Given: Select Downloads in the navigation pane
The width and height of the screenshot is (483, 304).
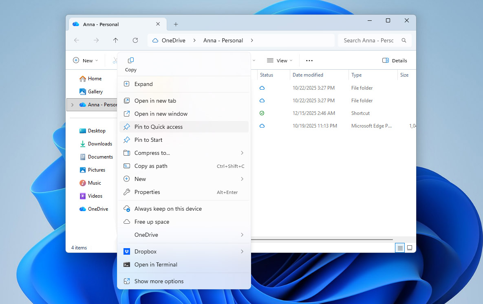Looking at the screenshot, I should (99, 143).
